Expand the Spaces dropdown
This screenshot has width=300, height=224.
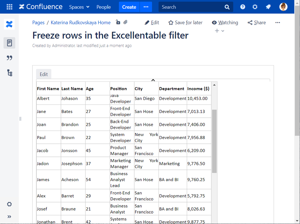click(x=79, y=7)
